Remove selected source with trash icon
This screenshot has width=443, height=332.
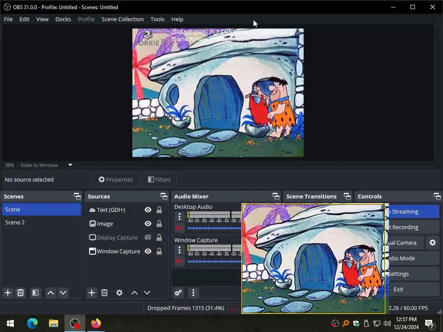pyautogui.click(x=104, y=293)
